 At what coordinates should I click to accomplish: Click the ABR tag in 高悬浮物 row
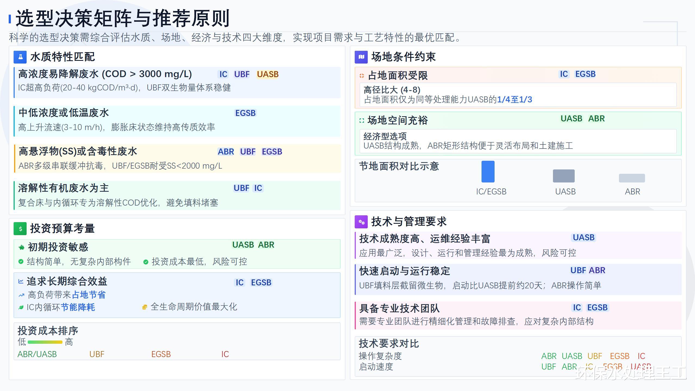click(x=226, y=152)
